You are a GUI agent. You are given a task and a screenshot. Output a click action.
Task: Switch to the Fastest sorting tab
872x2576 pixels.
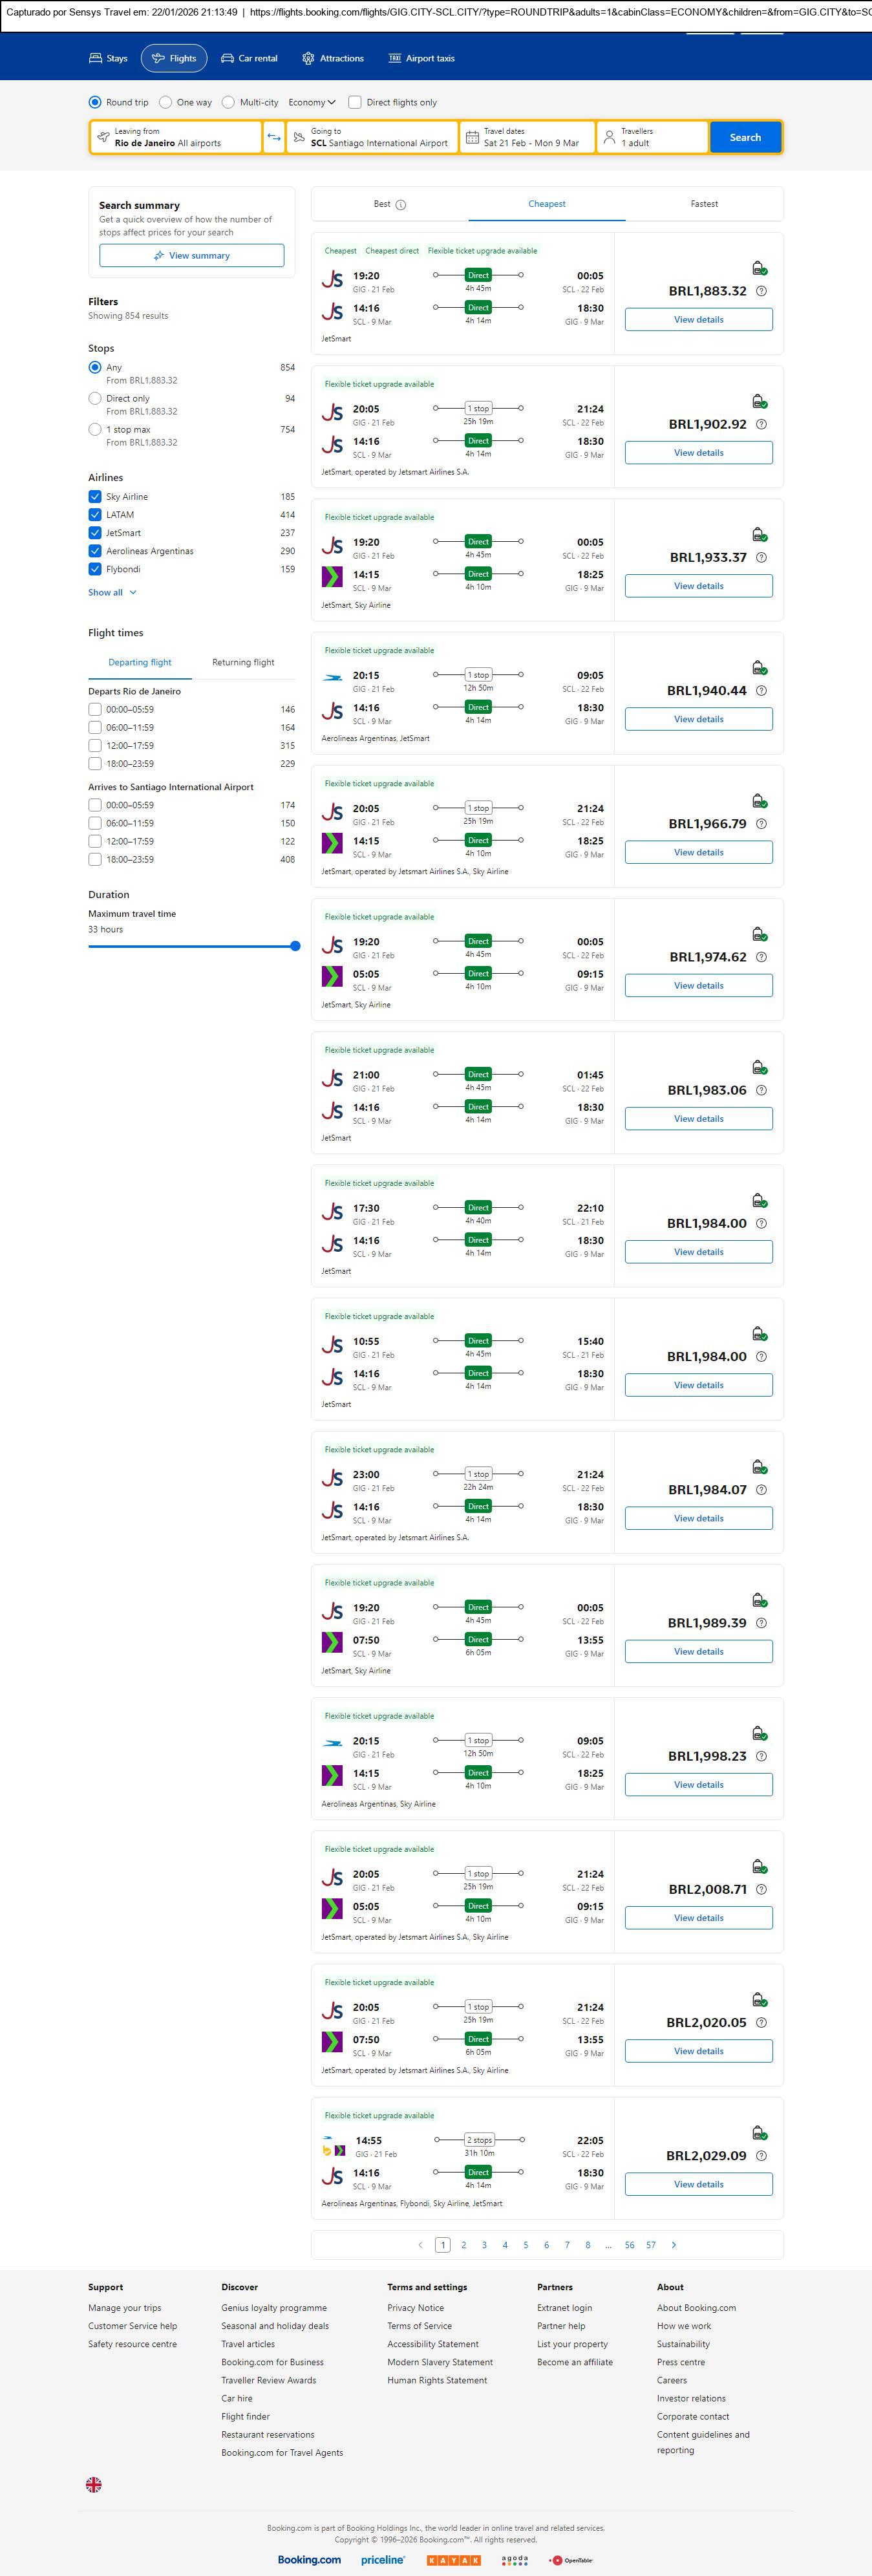(x=704, y=204)
